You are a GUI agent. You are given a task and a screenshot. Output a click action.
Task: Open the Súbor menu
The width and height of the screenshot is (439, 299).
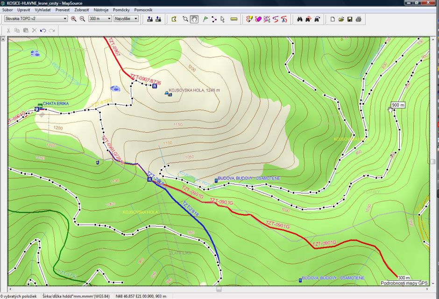point(7,9)
